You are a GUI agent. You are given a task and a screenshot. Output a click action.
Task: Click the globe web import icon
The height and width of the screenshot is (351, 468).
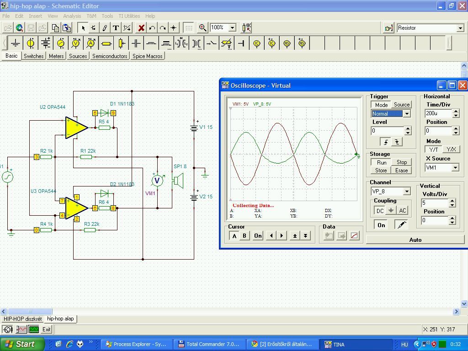[19, 28]
